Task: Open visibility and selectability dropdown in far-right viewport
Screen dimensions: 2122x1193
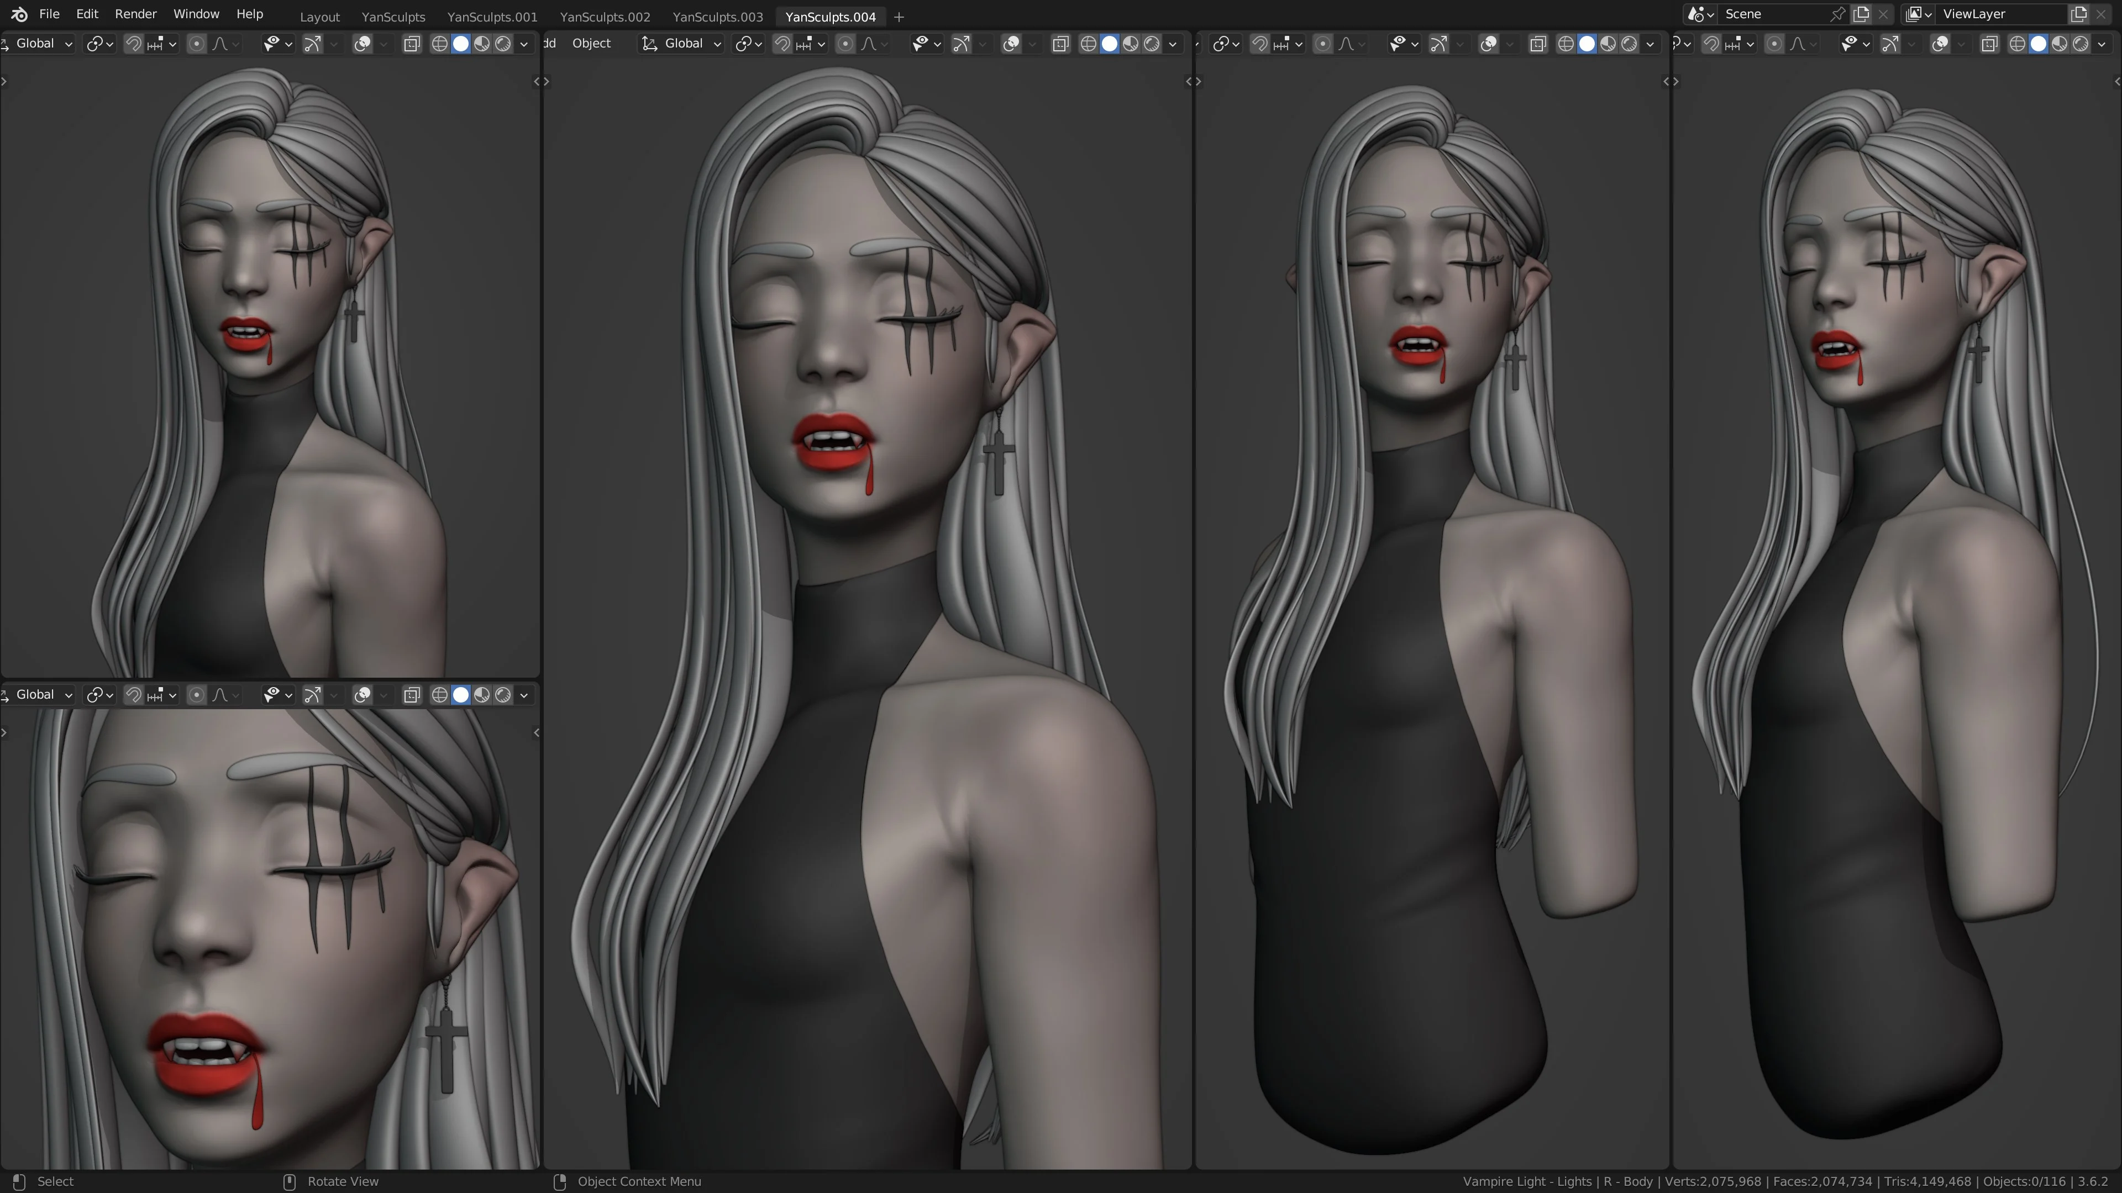Action: (1855, 44)
